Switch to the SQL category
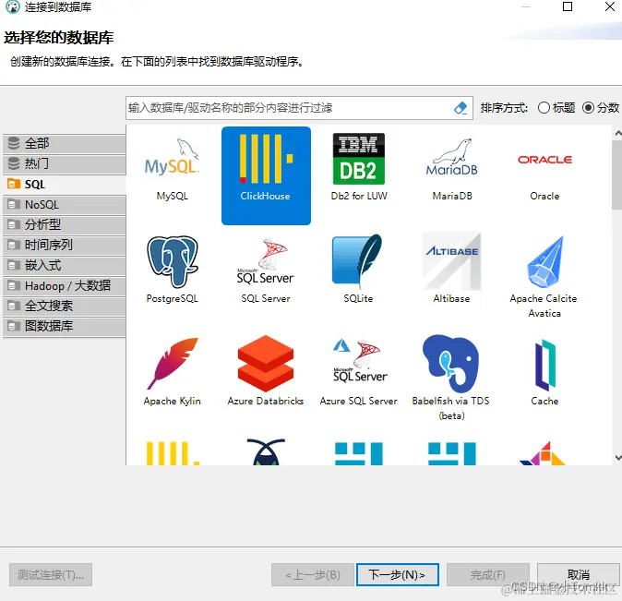This screenshot has height=601, width=622. point(65,185)
